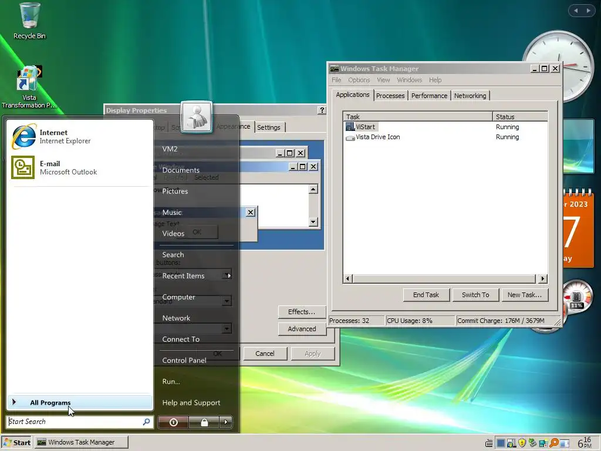Open the View menu in Task Manager
This screenshot has width=601, height=451.
[x=383, y=80]
